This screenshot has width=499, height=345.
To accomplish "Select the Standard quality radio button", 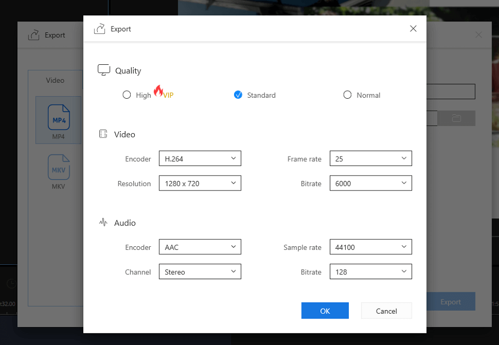I will pyautogui.click(x=239, y=95).
